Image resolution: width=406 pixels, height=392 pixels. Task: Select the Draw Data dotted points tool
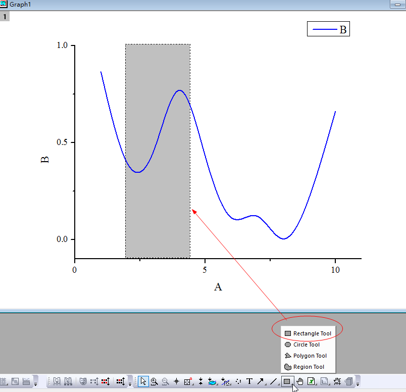[238, 381]
